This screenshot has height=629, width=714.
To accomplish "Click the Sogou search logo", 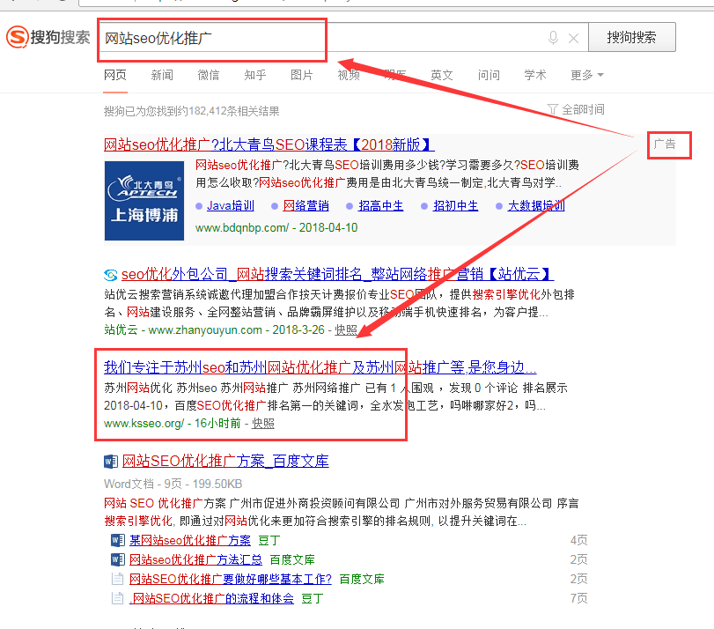I will coord(48,38).
